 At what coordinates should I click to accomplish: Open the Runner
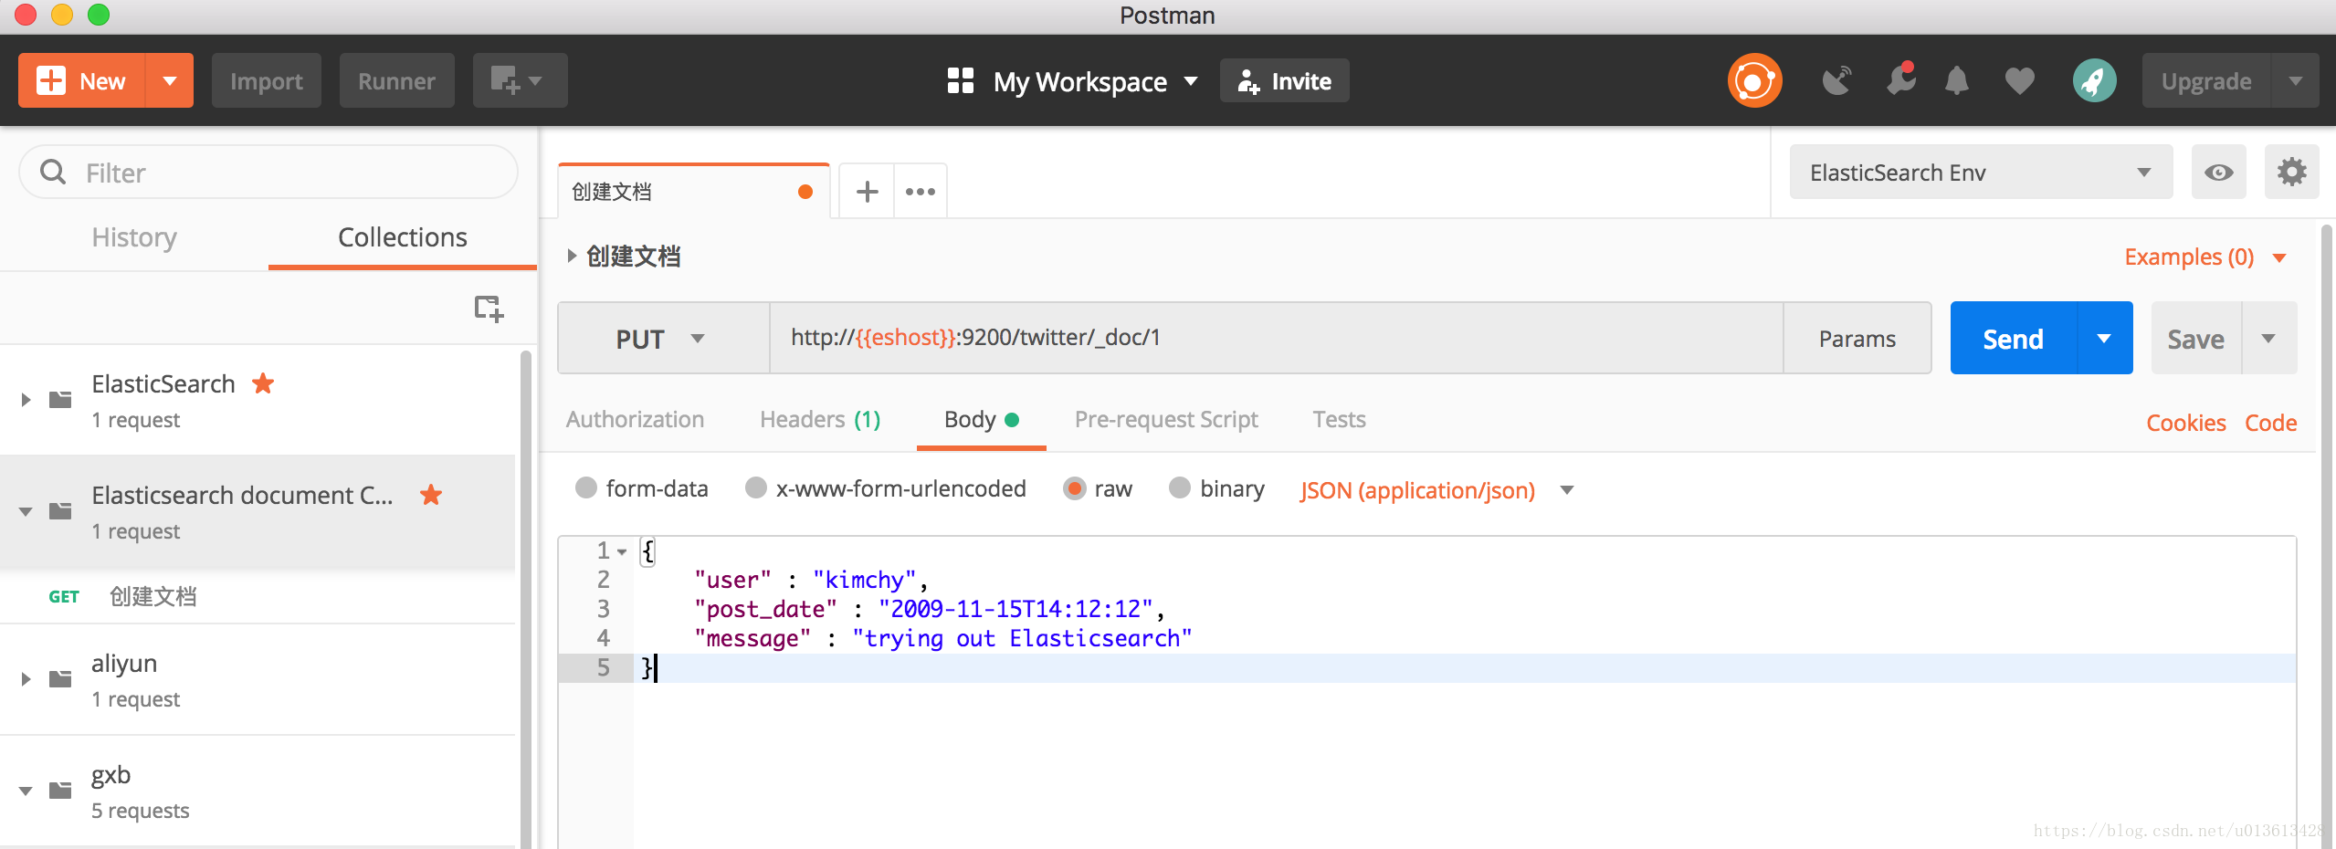pyautogui.click(x=396, y=80)
